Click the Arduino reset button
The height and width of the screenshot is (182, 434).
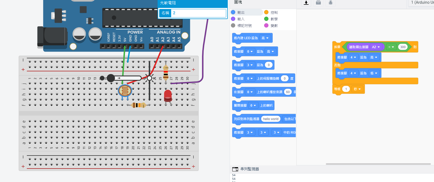(x=83, y=10)
